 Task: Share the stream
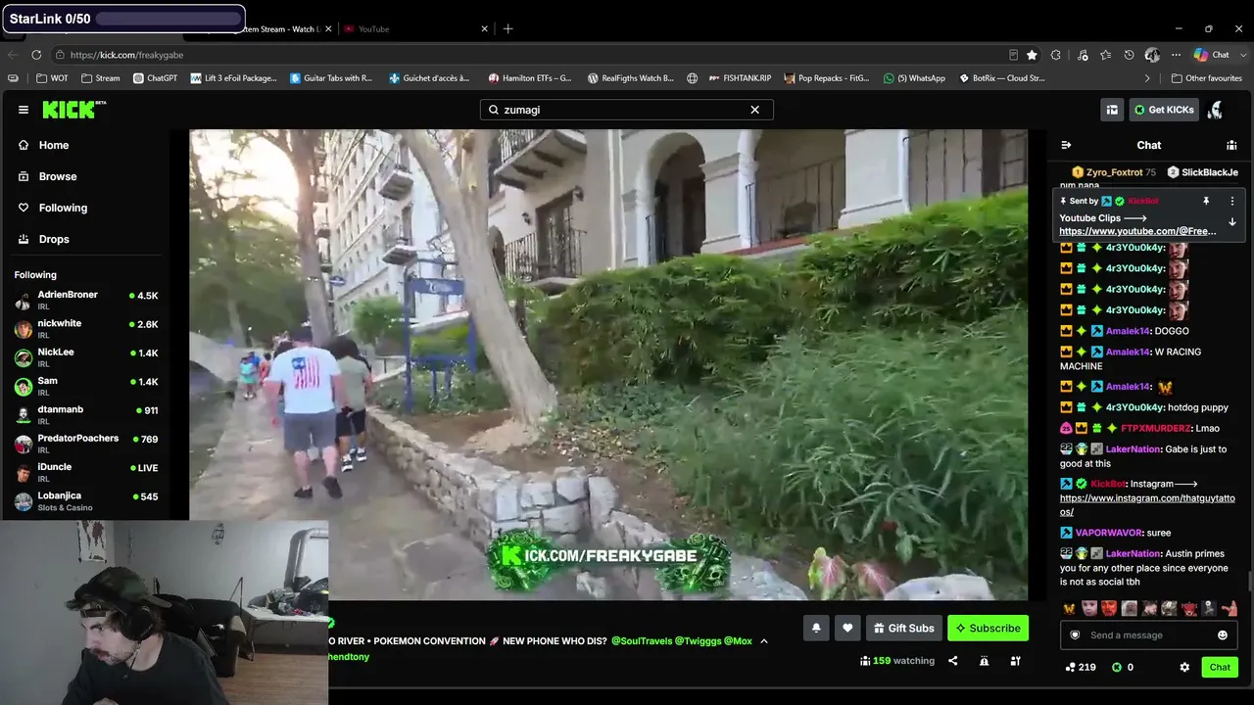click(952, 661)
